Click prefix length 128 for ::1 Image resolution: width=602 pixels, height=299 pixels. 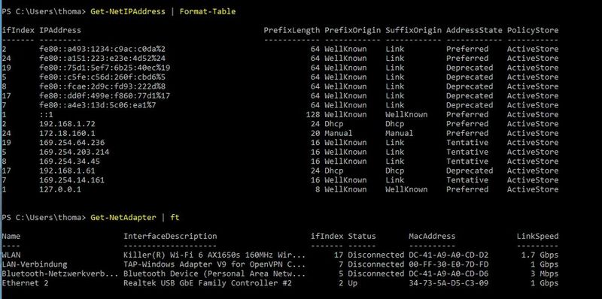pos(313,115)
